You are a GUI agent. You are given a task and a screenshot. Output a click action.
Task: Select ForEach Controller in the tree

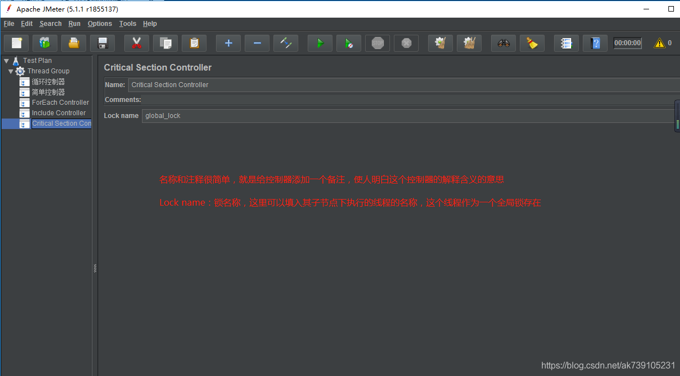coord(60,103)
